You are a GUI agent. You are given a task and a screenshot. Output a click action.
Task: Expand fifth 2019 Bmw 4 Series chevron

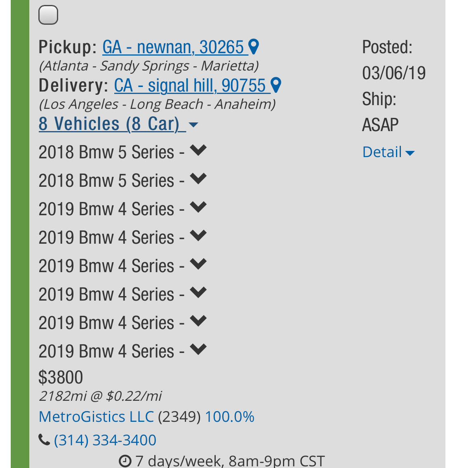pos(198,322)
